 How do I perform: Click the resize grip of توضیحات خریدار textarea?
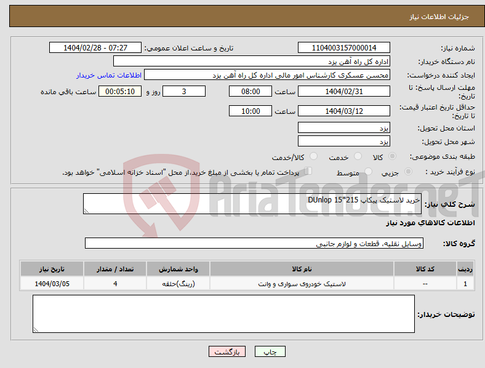coord(36,330)
